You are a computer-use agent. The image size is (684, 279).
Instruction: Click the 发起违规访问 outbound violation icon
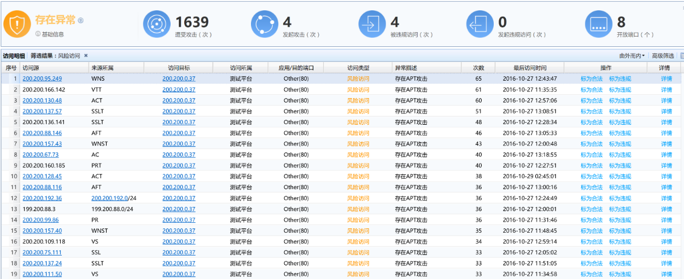480,25
